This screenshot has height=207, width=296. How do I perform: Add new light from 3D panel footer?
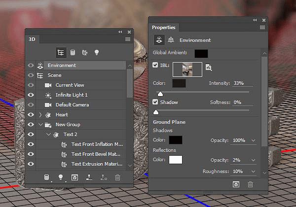pyautogui.click(x=60, y=177)
